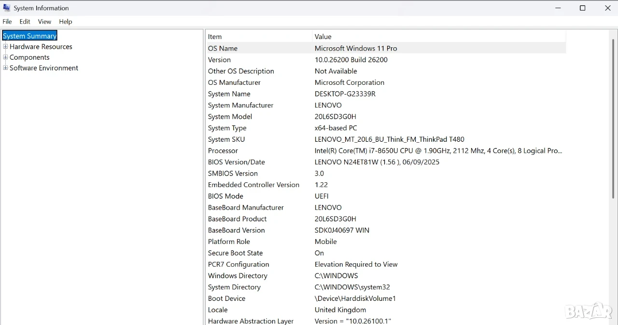Image resolution: width=618 pixels, height=325 pixels.
Task: Select the Boot Device row
Action: click(x=386, y=298)
